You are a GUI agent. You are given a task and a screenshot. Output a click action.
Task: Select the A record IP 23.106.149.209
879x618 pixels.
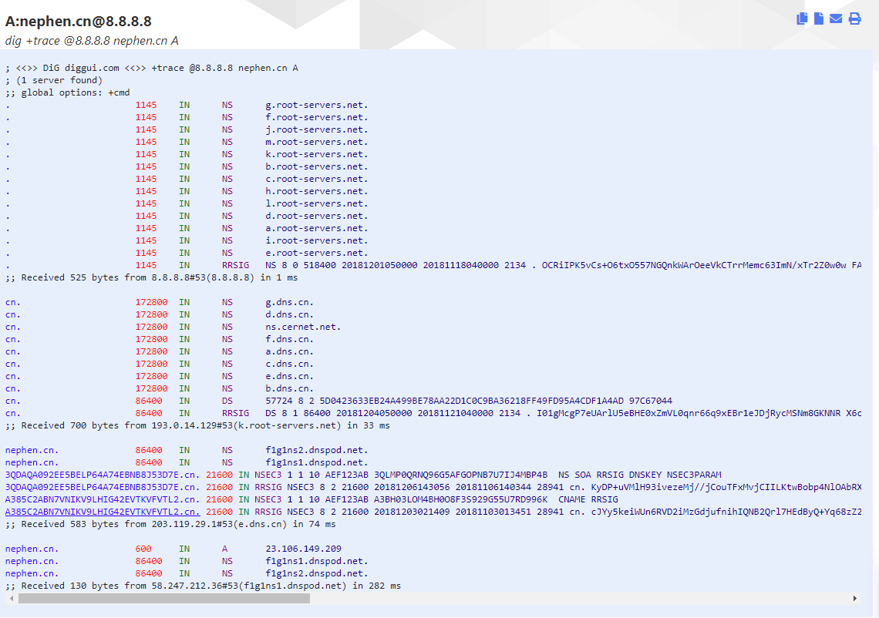point(303,549)
